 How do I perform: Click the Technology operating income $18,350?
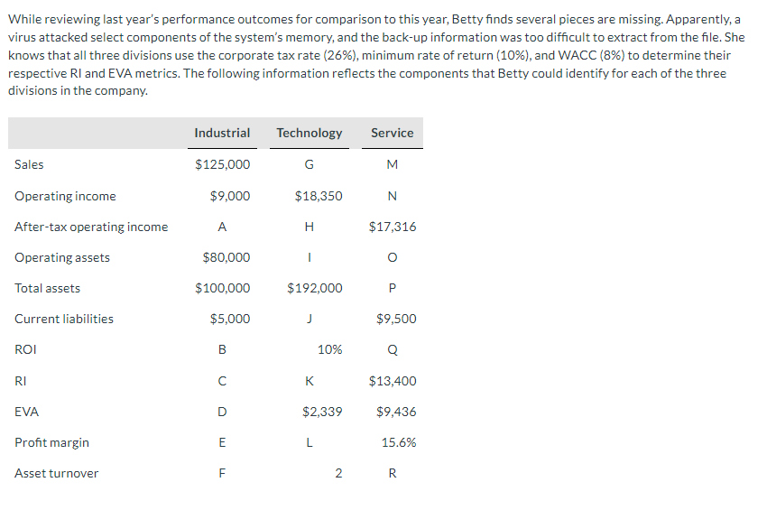[x=319, y=196]
